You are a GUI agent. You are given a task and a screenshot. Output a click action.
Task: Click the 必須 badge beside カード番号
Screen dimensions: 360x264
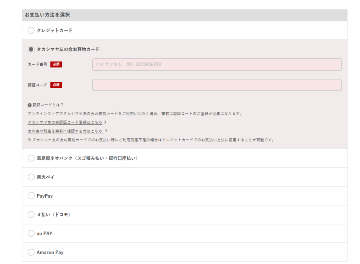coord(56,64)
